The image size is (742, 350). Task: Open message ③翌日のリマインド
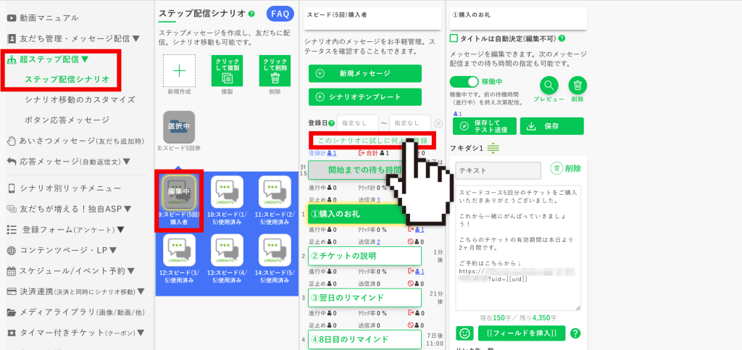[365, 298]
